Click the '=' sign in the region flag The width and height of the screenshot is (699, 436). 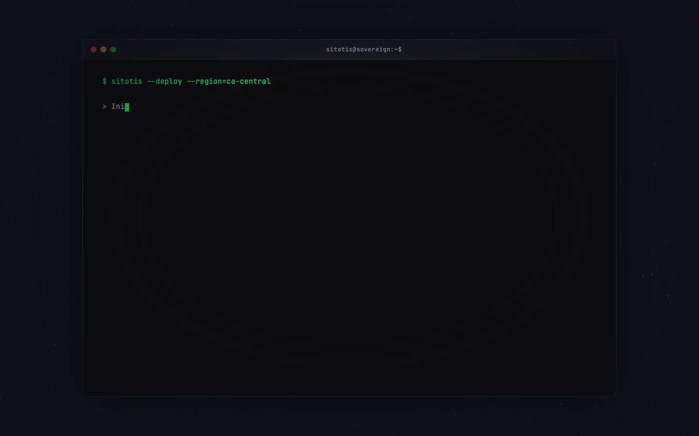point(224,81)
